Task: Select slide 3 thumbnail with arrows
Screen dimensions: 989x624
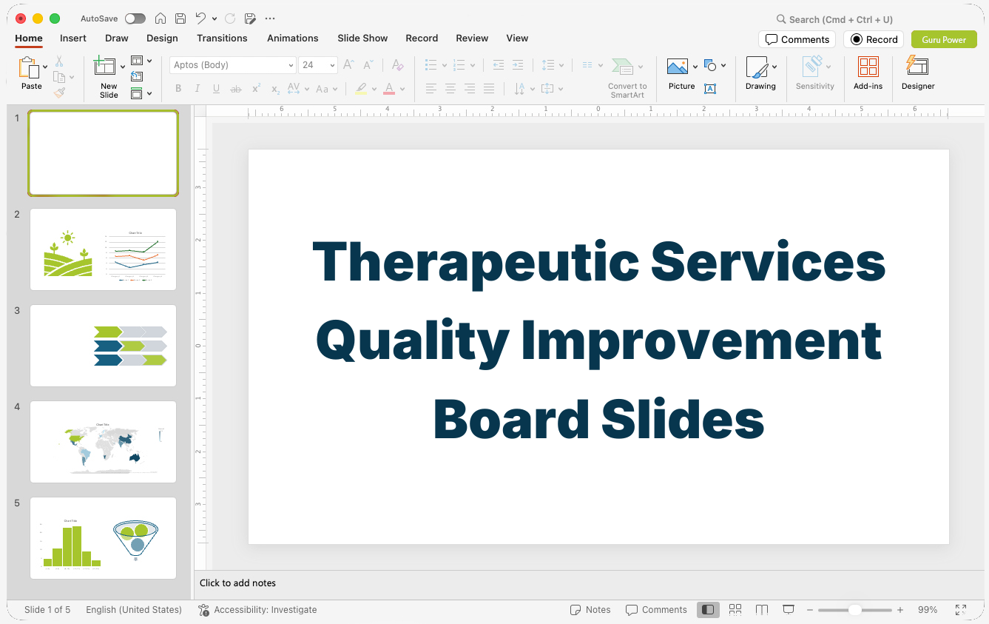Action: (103, 346)
